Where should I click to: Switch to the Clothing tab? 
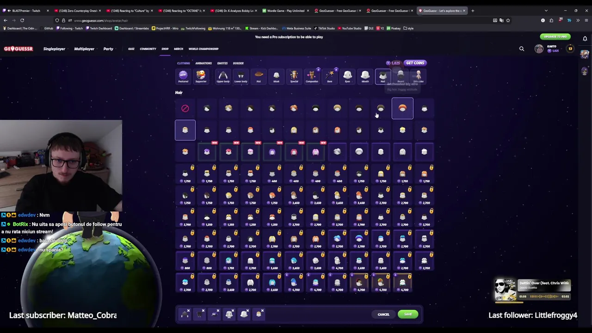[184, 63]
